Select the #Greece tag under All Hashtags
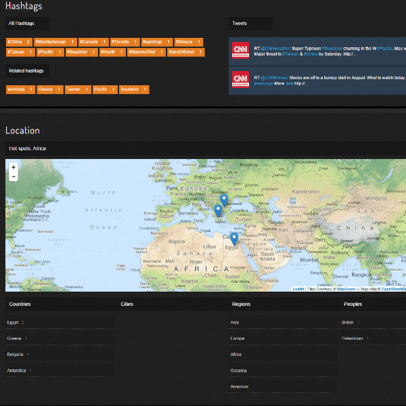 coord(189,42)
